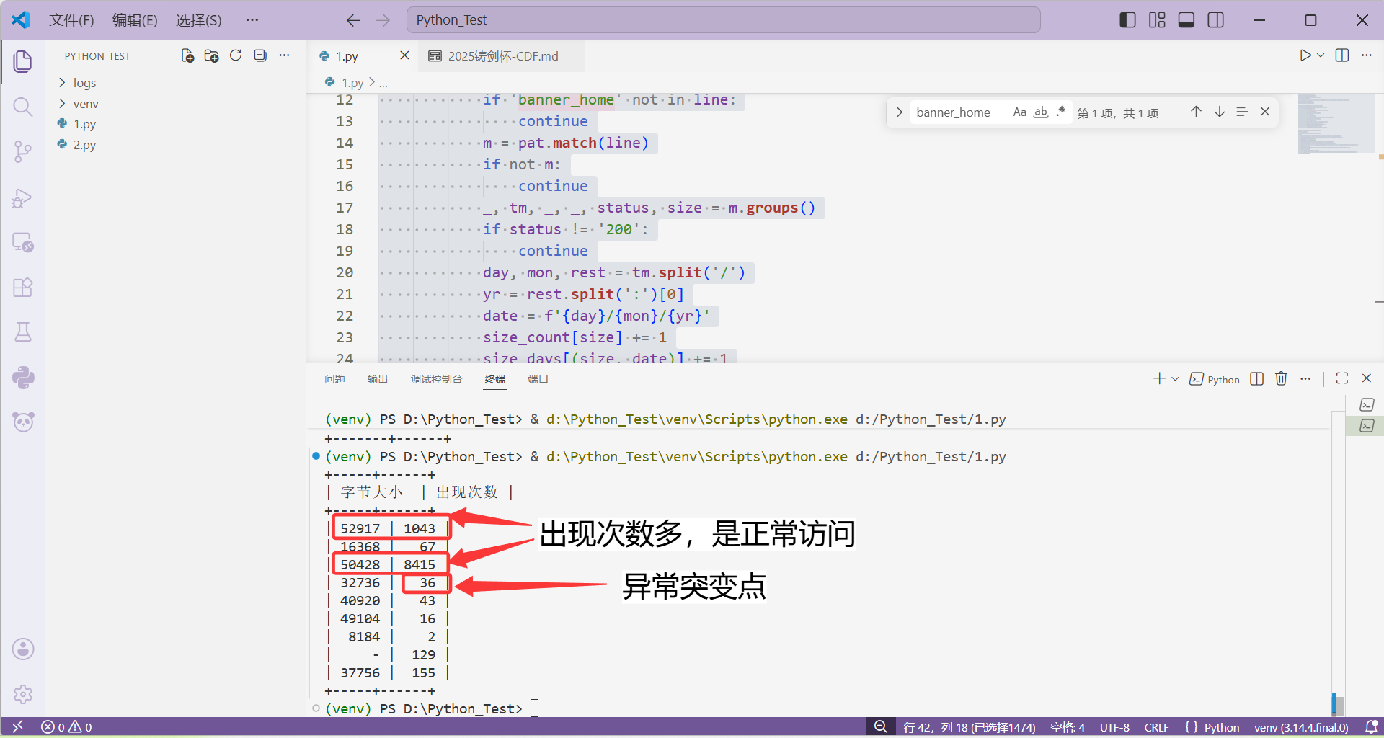Image resolution: width=1384 pixels, height=738 pixels.
Task: Select interpreter venv (3.14.4.final.0)
Action: pyautogui.click(x=1301, y=727)
